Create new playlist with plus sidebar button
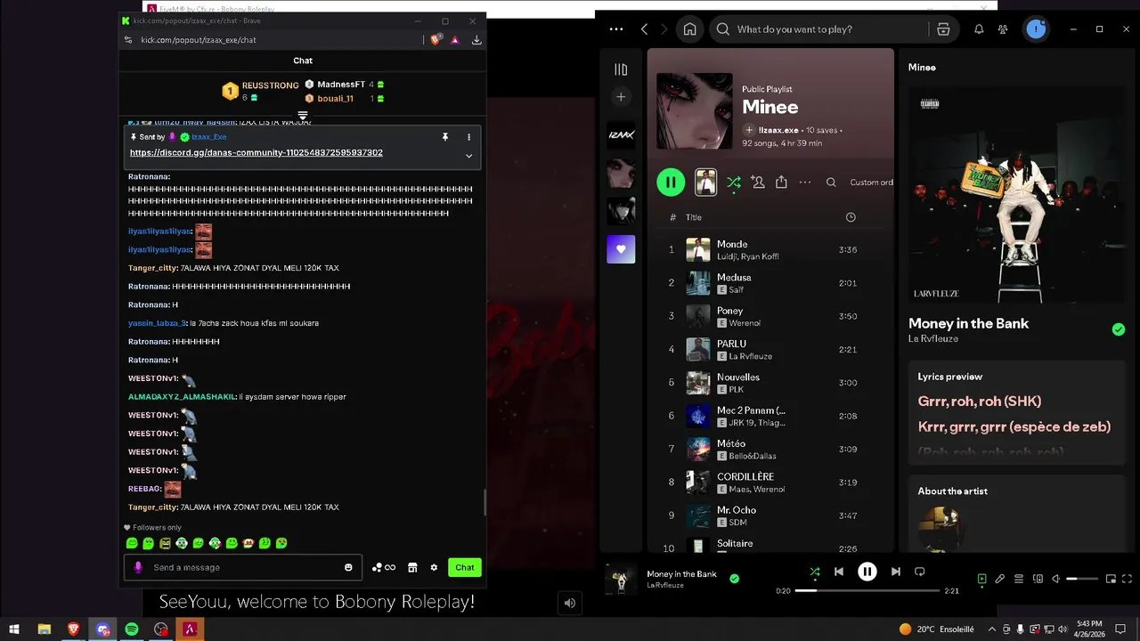1140x641 pixels. 621,96
